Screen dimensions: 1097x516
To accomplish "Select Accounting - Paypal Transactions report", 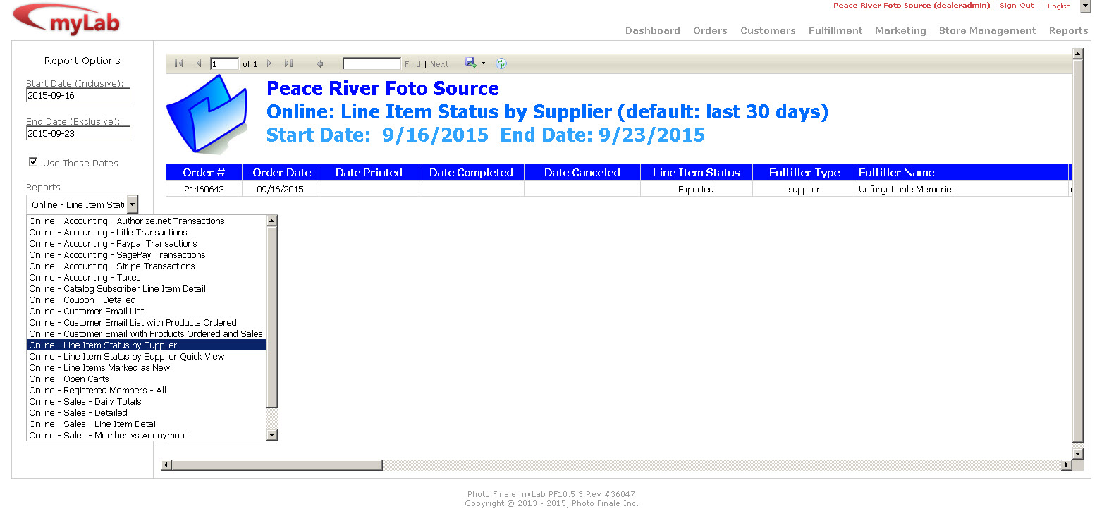I will [147, 243].
